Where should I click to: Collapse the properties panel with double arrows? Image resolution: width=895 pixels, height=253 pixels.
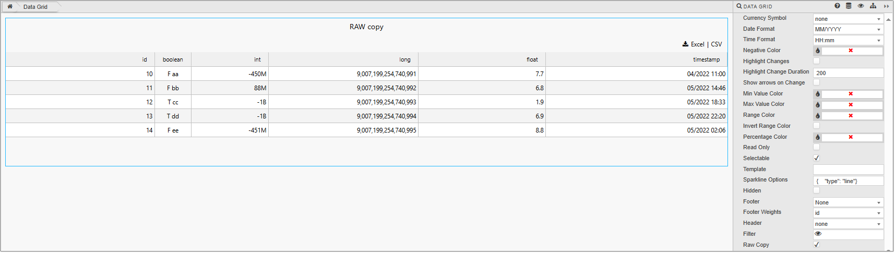pos(886,6)
